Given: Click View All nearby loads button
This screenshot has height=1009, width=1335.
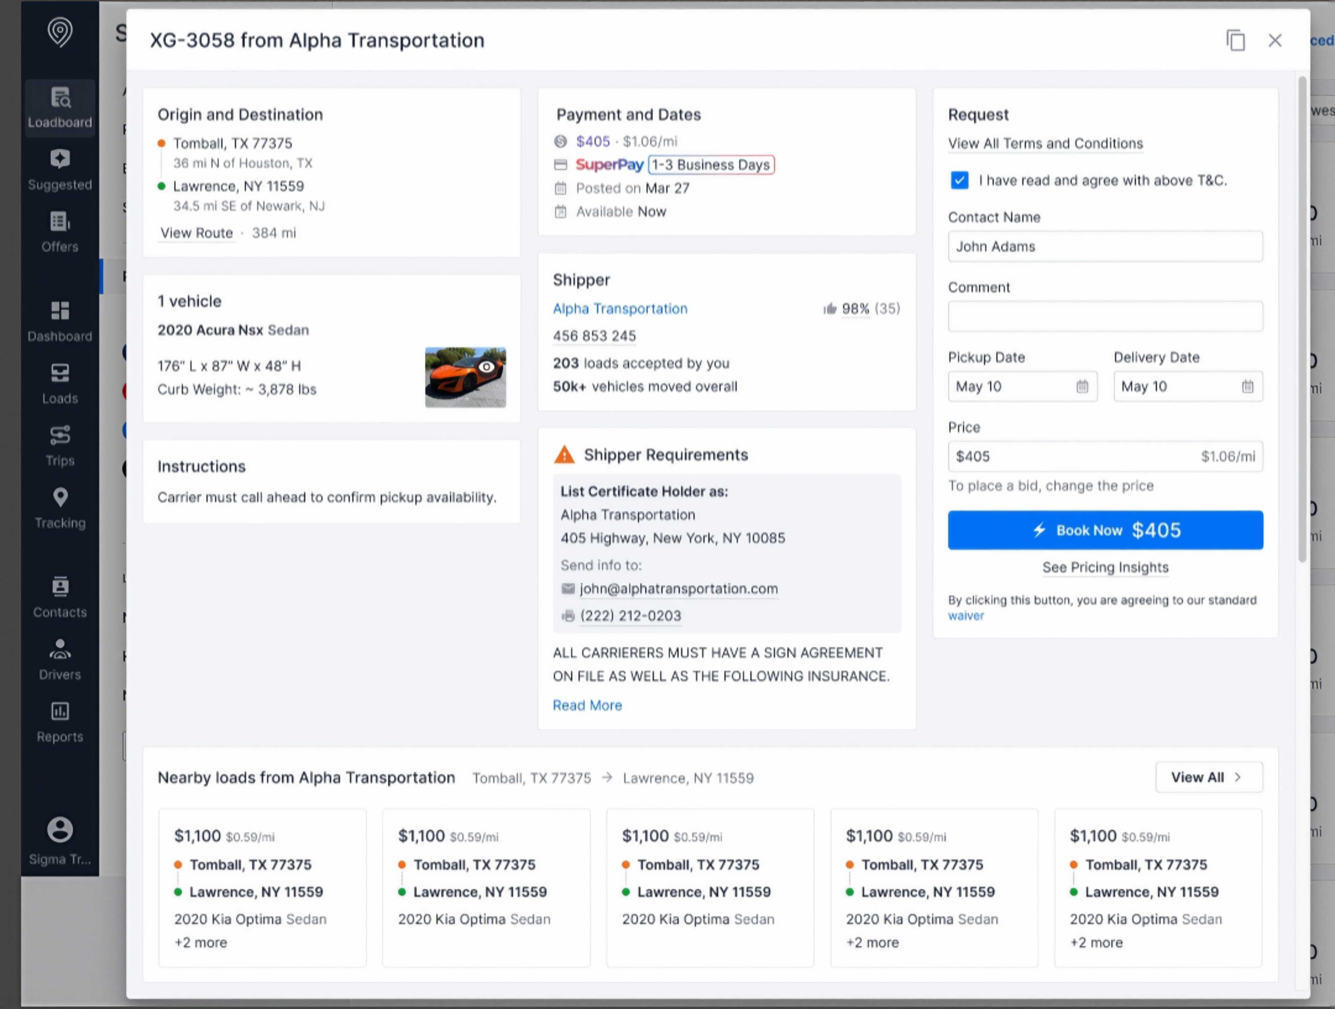Looking at the screenshot, I should tap(1209, 778).
